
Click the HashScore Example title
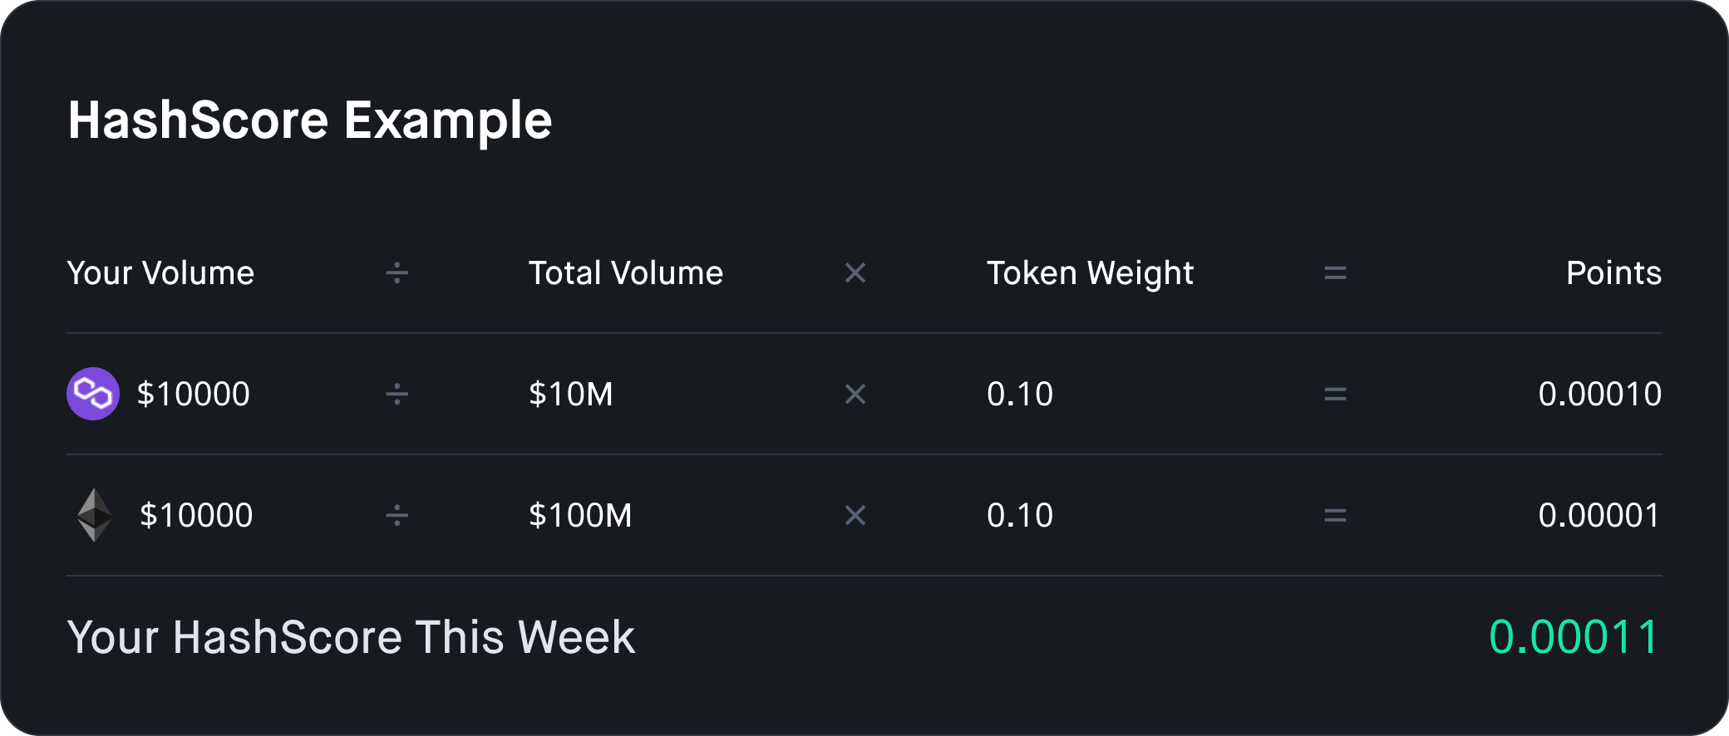[310, 120]
